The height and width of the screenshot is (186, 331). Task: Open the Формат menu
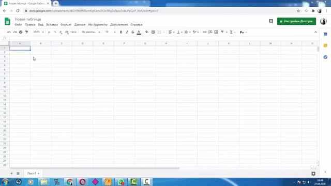(66, 25)
